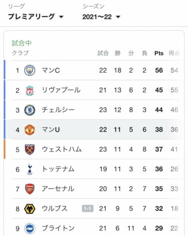Select the Arsenal cannon crest
The width and height of the screenshot is (188, 236).
click(x=29, y=189)
